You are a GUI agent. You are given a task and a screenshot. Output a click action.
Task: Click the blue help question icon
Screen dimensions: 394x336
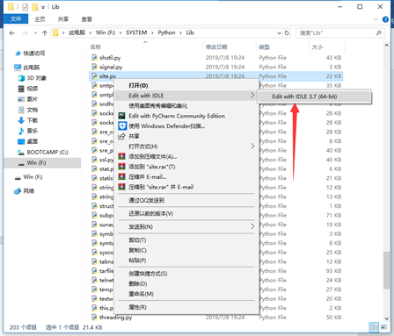pos(385,19)
